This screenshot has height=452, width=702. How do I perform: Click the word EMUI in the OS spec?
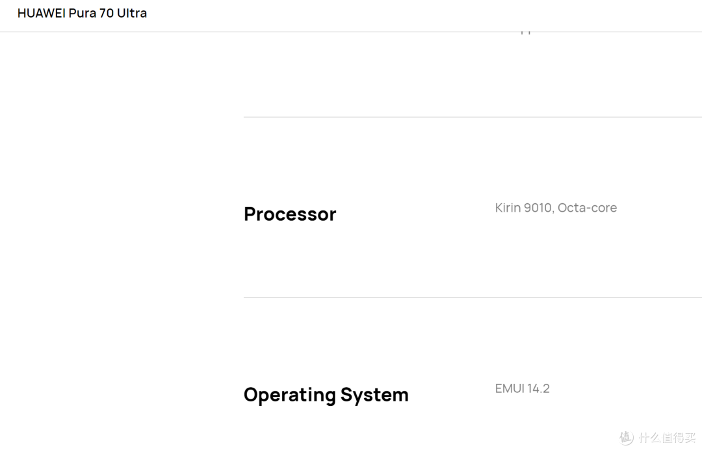click(510, 388)
